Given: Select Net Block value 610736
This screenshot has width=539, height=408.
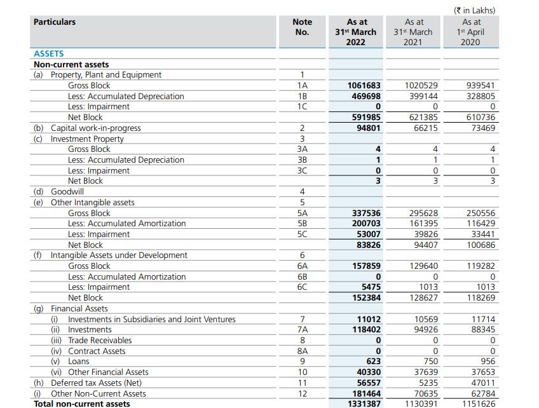Looking at the screenshot, I should pos(481,117).
